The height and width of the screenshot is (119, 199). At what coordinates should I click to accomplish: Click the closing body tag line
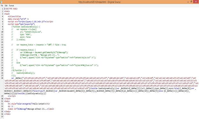pos(7,112)
